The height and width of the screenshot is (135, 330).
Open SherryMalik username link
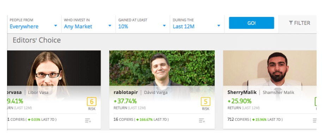coord(242,92)
